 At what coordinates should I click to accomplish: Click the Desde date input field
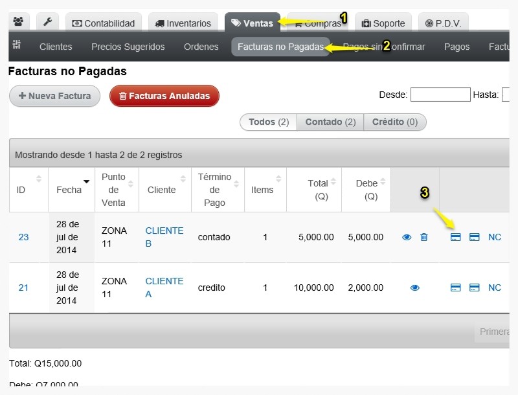[x=440, y=95]
